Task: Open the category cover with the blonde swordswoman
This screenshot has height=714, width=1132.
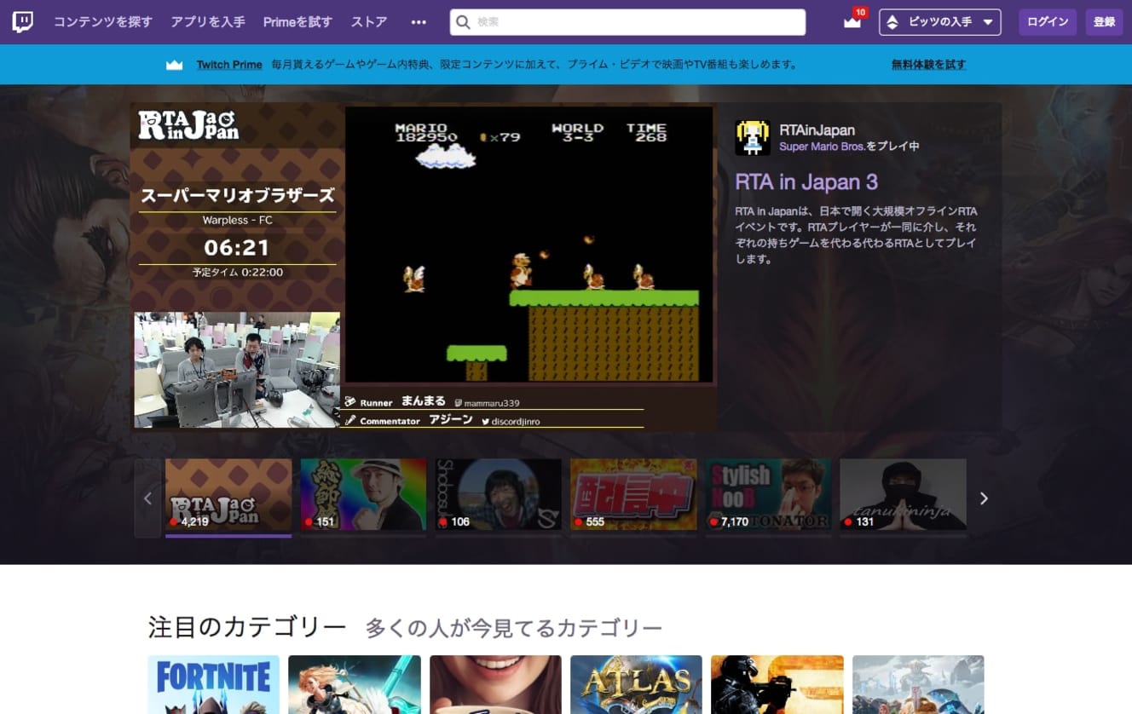Action: (355, 685)
